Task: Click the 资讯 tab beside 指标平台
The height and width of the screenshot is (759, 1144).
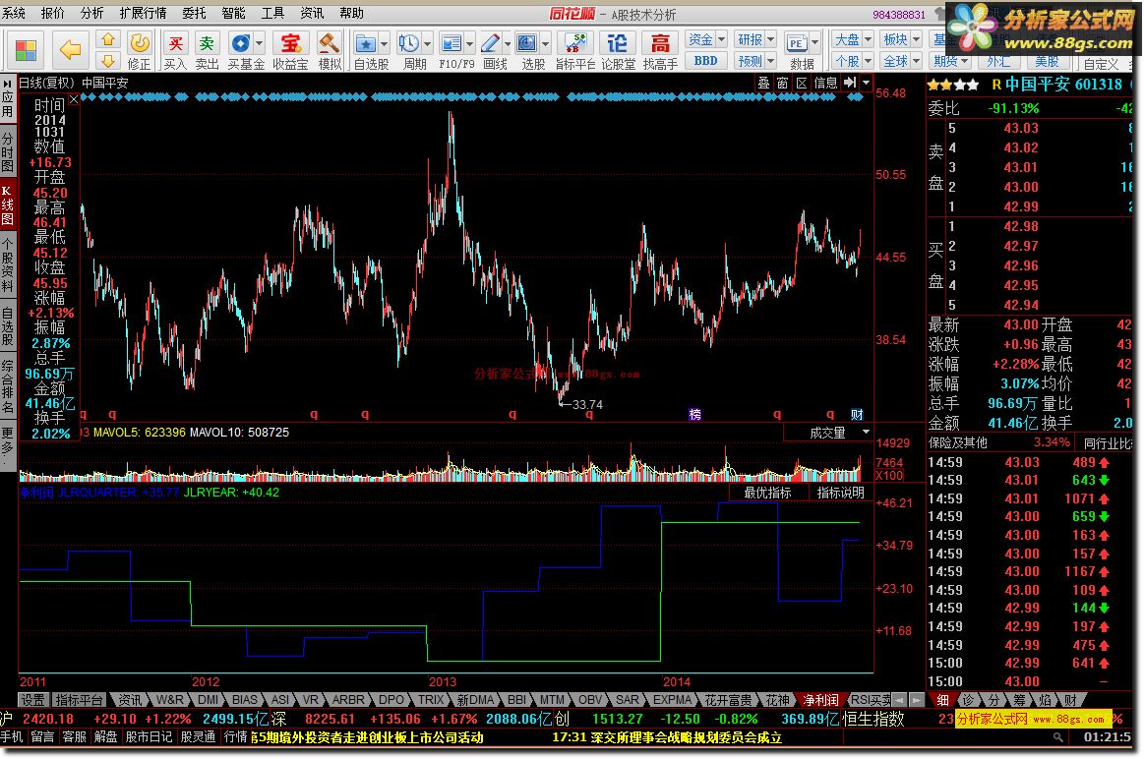Action: (x=130, y=700)
